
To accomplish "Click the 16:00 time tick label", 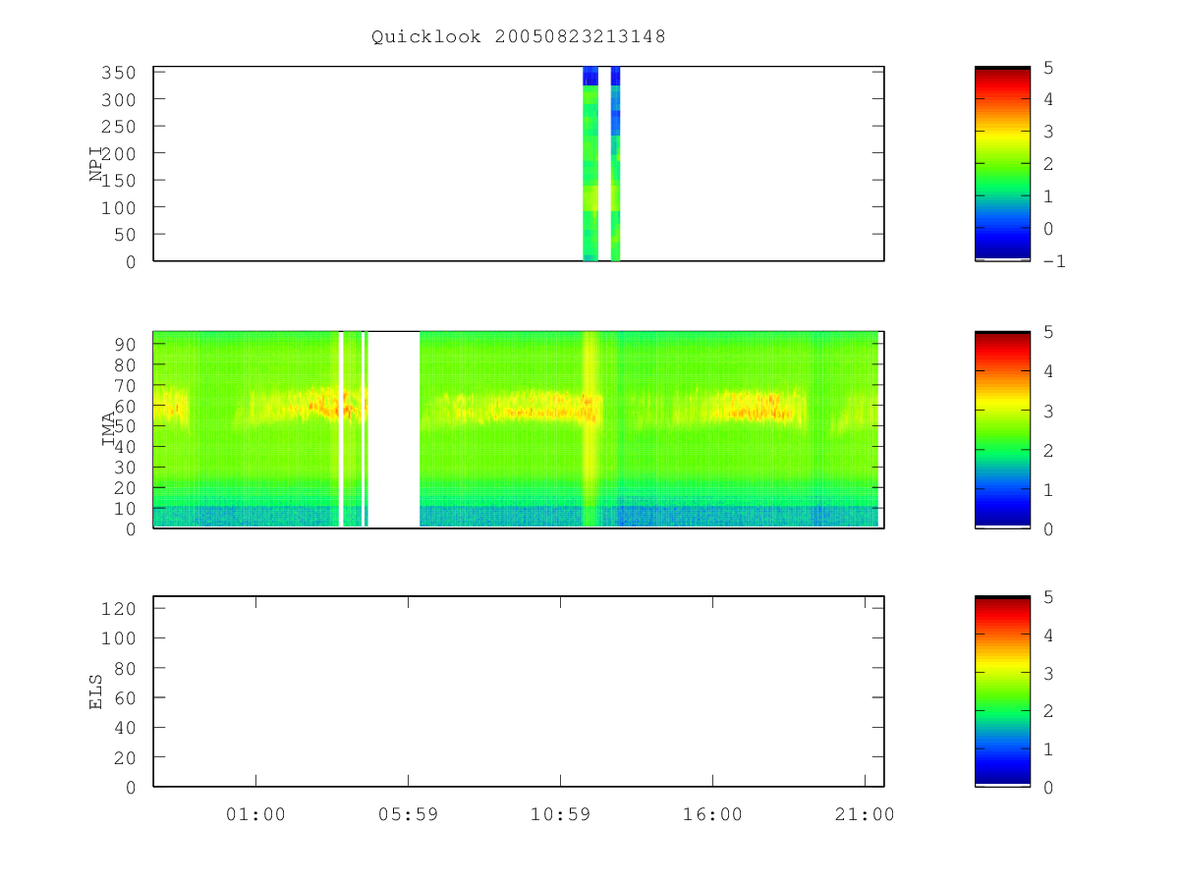I will [x=712, y=814].
